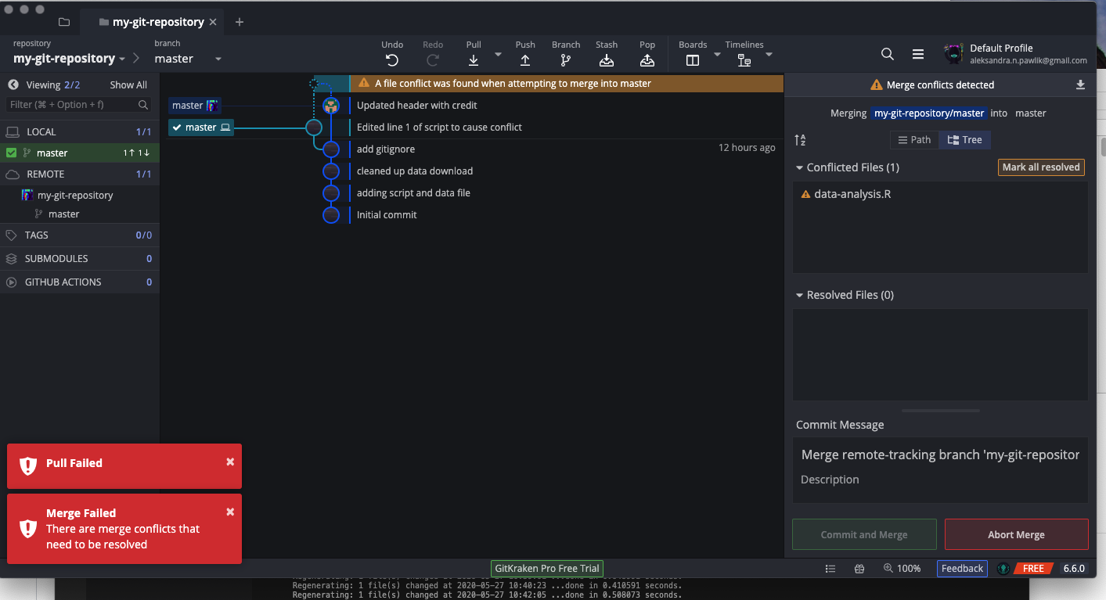Dismiss the Merge Failed notification
The width and height of the screenshot is (1106, 600).
[x=230, y=512]
